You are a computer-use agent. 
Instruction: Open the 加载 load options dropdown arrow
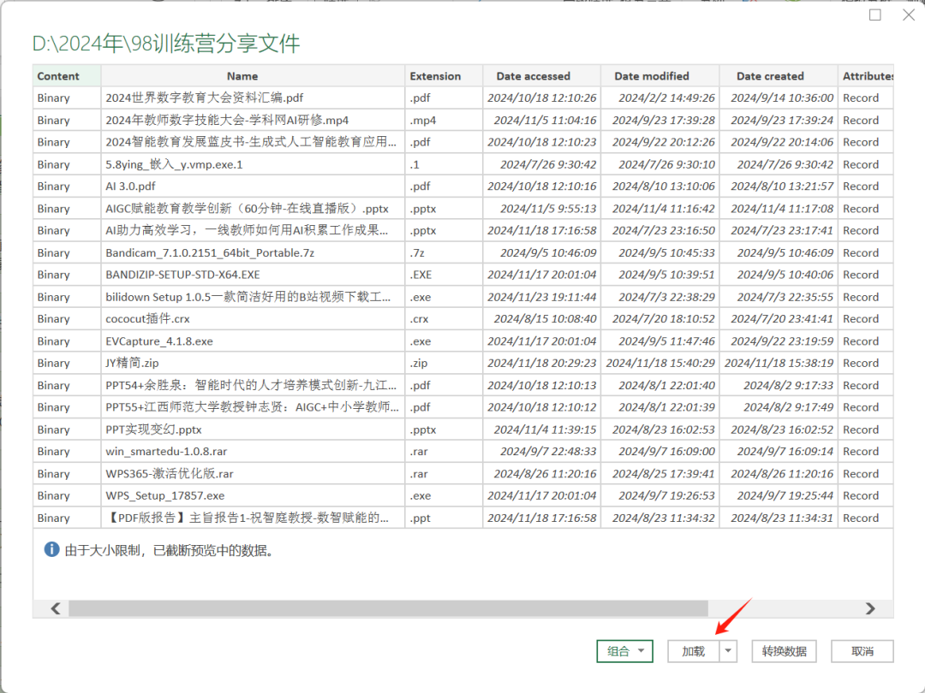click(727, 651)
